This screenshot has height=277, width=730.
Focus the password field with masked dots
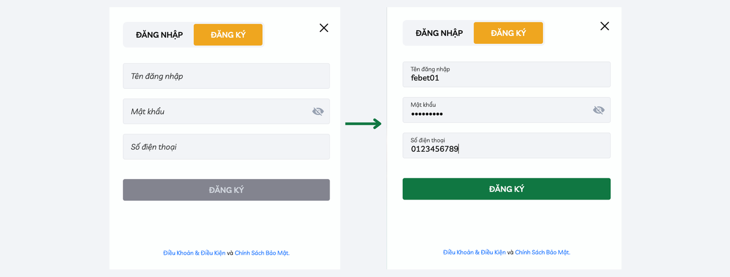(496, 110)
